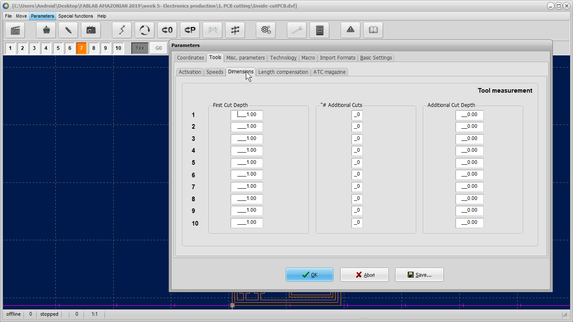Click the 1xx tool range button
573x322 pixels.
(x=140, y=48)
